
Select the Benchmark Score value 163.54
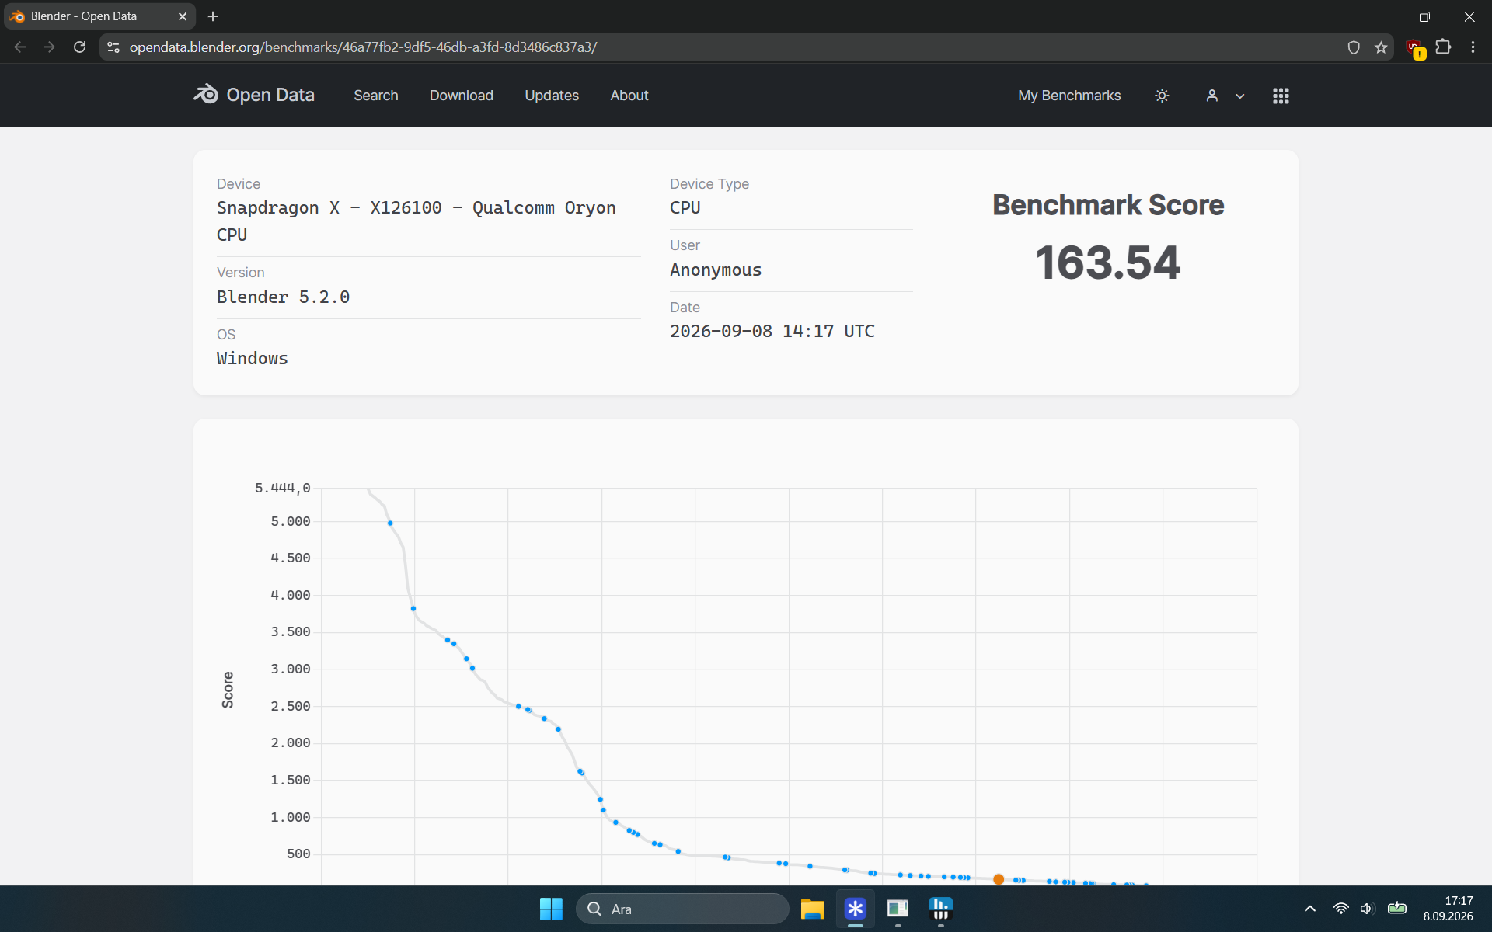click(x=1107, y=263)
